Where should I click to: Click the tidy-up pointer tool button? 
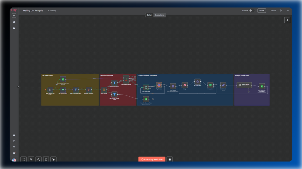point(53,159)
